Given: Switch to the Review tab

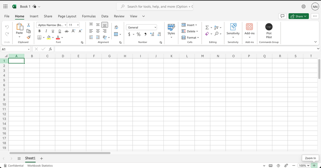Looking at the screenshot, I should tap(119, 16).
